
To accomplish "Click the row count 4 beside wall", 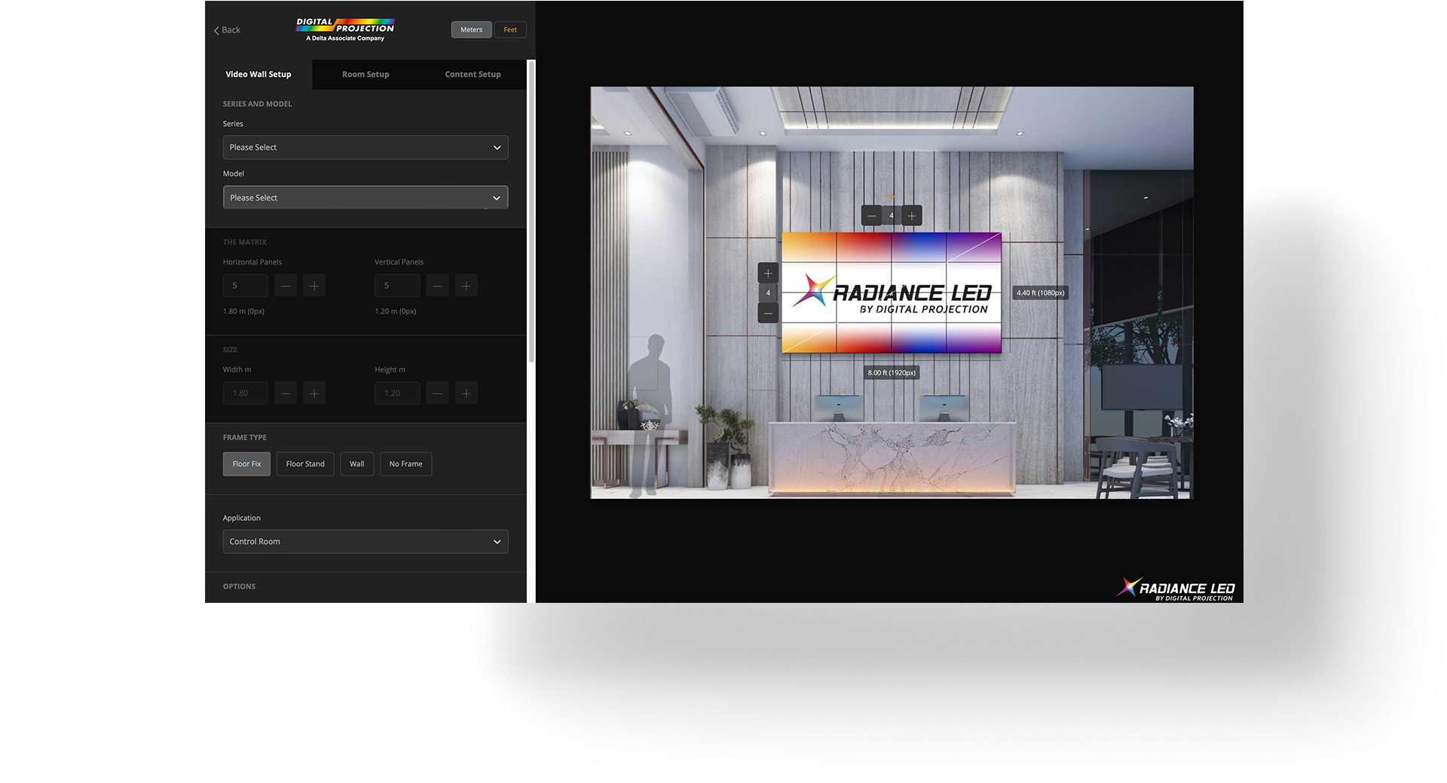I will click(x=768, y=292).
